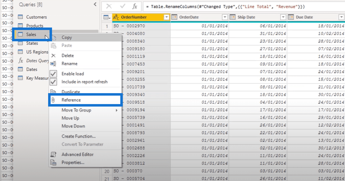Click the ABC text type icon on OrderNumber
The height and width of the screenshot is (181, 345).
pos(116,17)
